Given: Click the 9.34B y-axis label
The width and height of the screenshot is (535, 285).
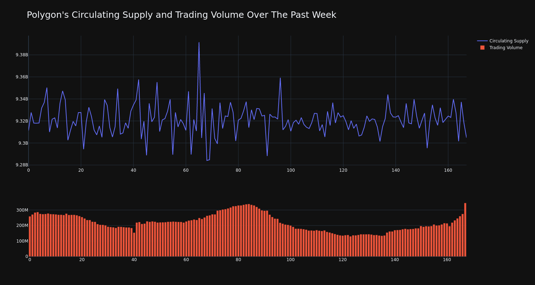Looking at the screenshot, I should [x=22, y=99].
